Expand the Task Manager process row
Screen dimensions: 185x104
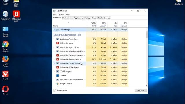coord(54,29)
